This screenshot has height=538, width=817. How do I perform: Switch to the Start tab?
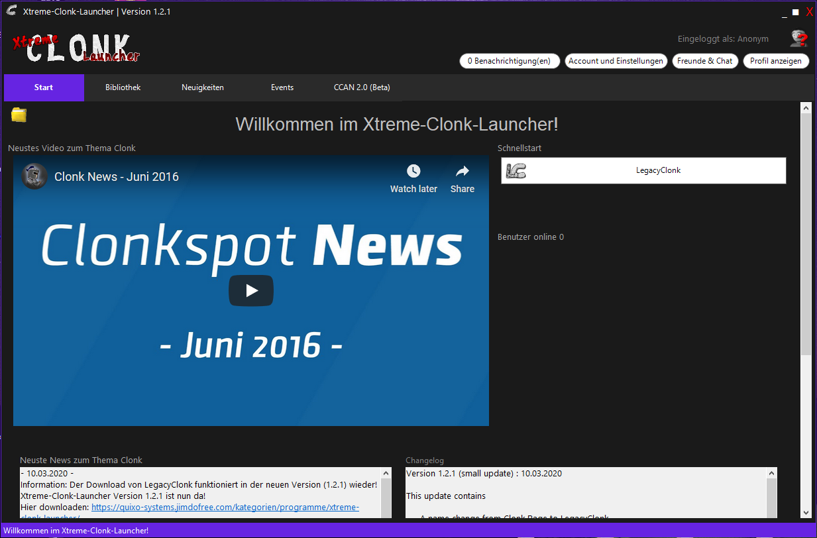tap(44, 87)
